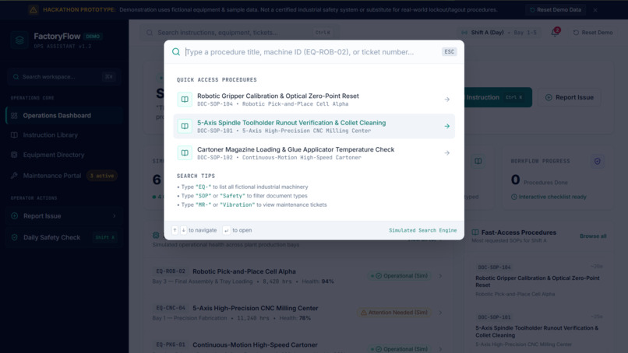Viewport: 628px width, 353px height.
Task: Click the workflow progress shield icon
Action: pyautogui.click(x=597, y=161)
